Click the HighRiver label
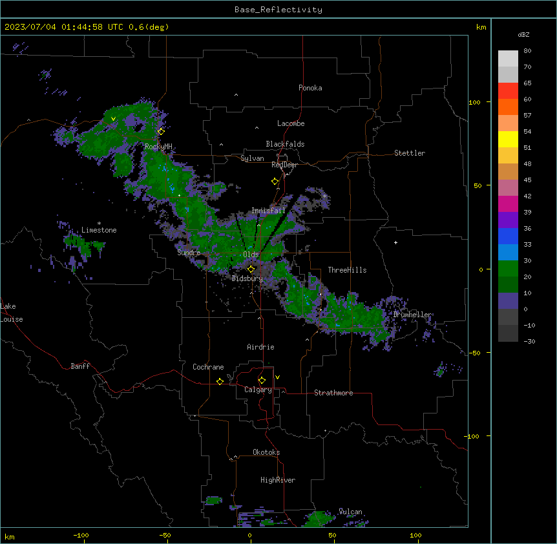 pyautogui.click(x=278, y=480)
